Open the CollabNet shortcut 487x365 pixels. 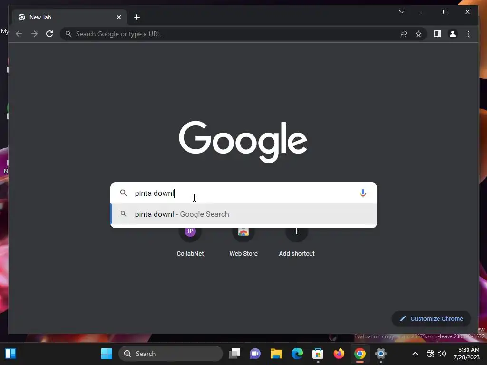(x=190, y=242)
